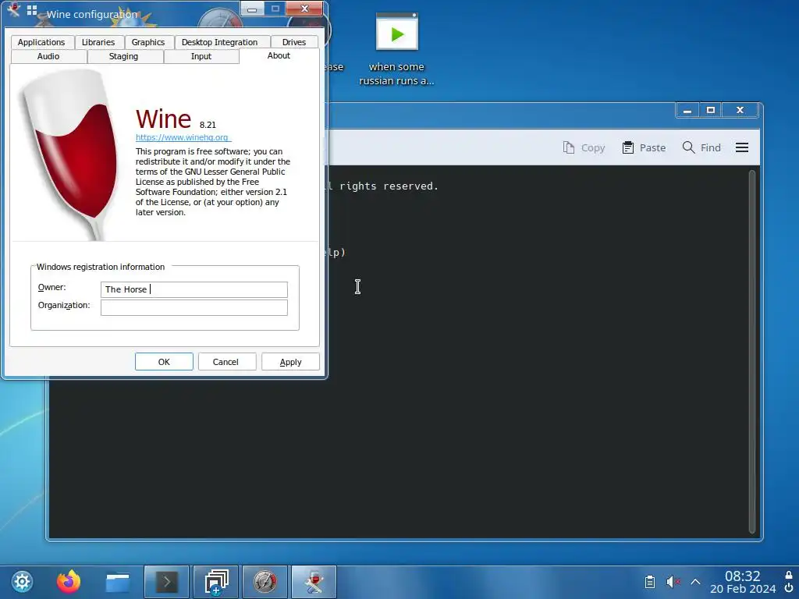Expand the hidden system tray arrow

click(695, 582)
